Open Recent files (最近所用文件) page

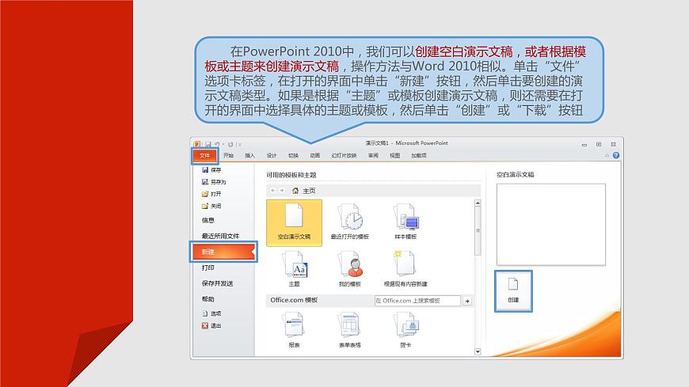click(220, 237)
